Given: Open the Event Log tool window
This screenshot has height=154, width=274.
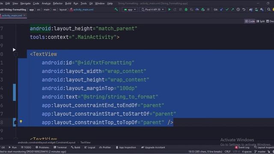Looking at the screenshot, I should 242,147.
